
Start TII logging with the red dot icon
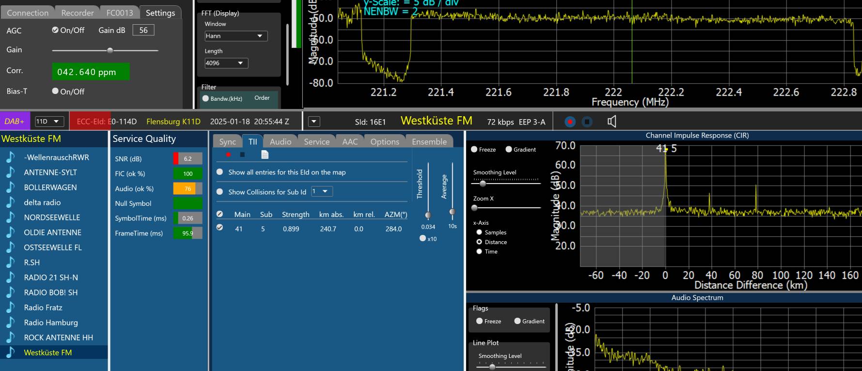[x=228, y=155]
